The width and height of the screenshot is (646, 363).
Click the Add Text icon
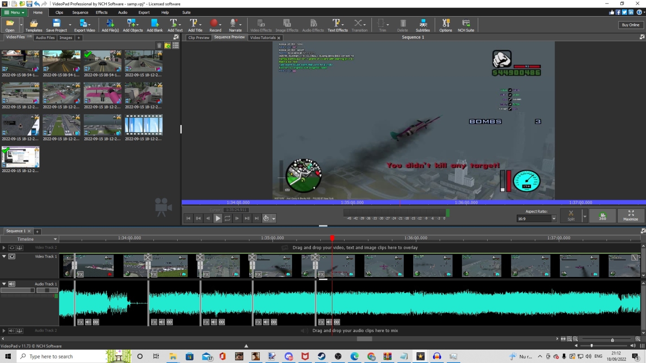coord(175,25)
